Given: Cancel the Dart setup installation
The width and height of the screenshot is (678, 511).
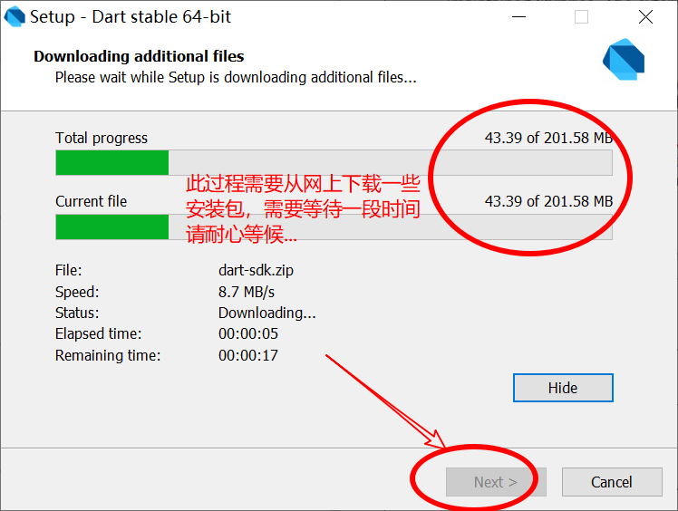Looking at the screenshot, I should 612,482.
